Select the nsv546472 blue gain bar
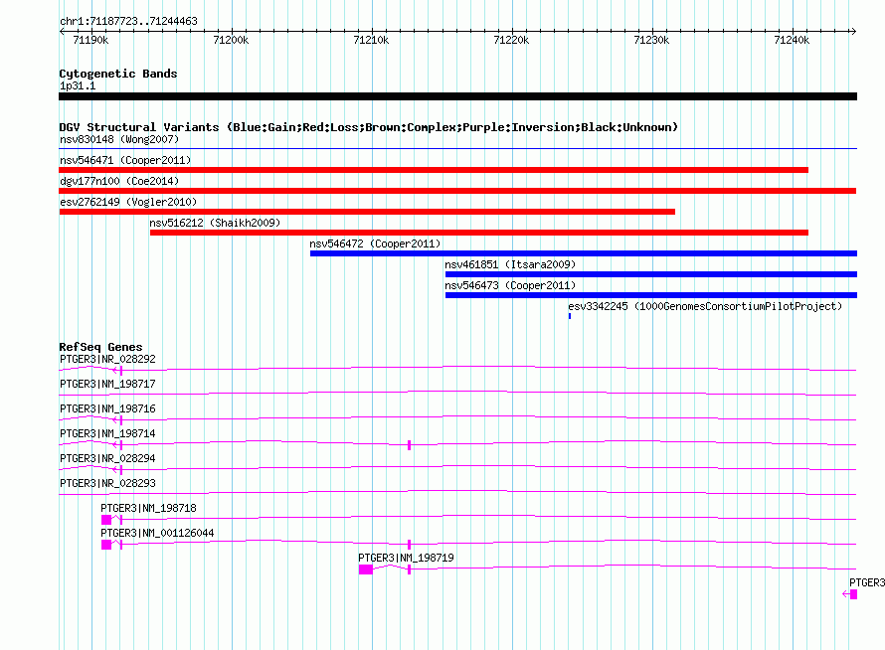This screenshot has height=650, width=885. click(x=584, y=253)
